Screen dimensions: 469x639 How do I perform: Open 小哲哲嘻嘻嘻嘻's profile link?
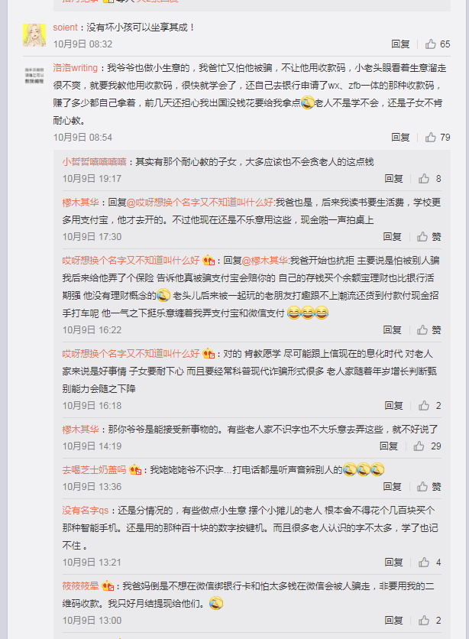[x=94, y=162]
